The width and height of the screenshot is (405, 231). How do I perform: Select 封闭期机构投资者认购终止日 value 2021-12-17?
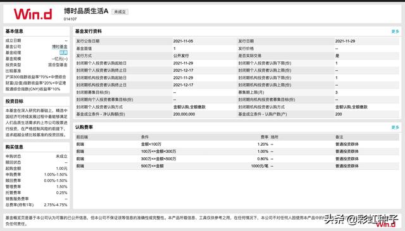click(183, 85)
